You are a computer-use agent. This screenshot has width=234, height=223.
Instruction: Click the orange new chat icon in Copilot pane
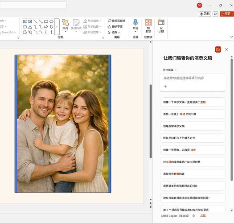218,50
